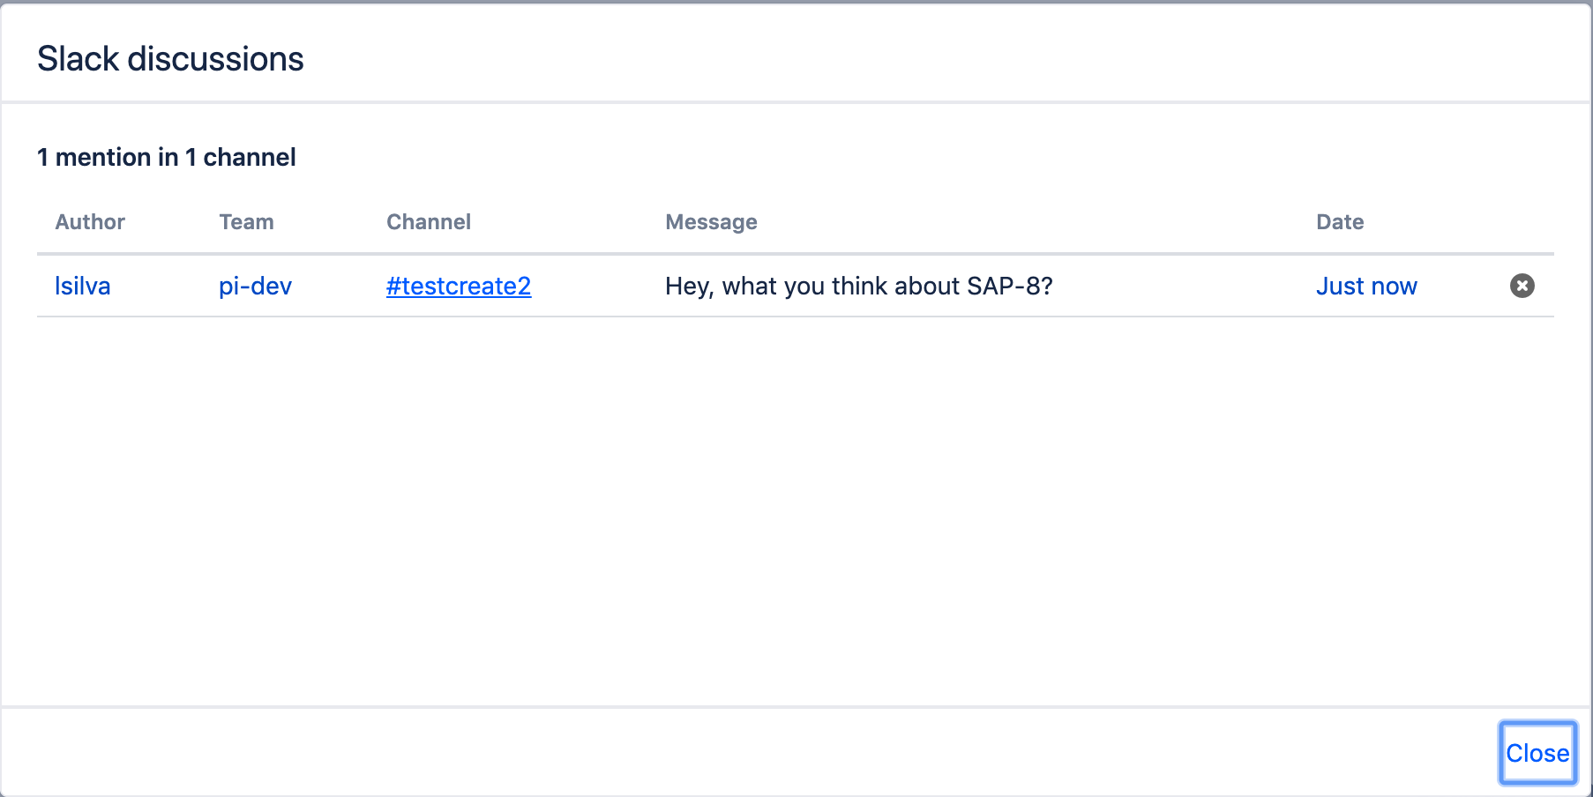This screenshot has height=797, width=1593.
Task: Open the Slack message via Just now
Action: [1366, 286]
